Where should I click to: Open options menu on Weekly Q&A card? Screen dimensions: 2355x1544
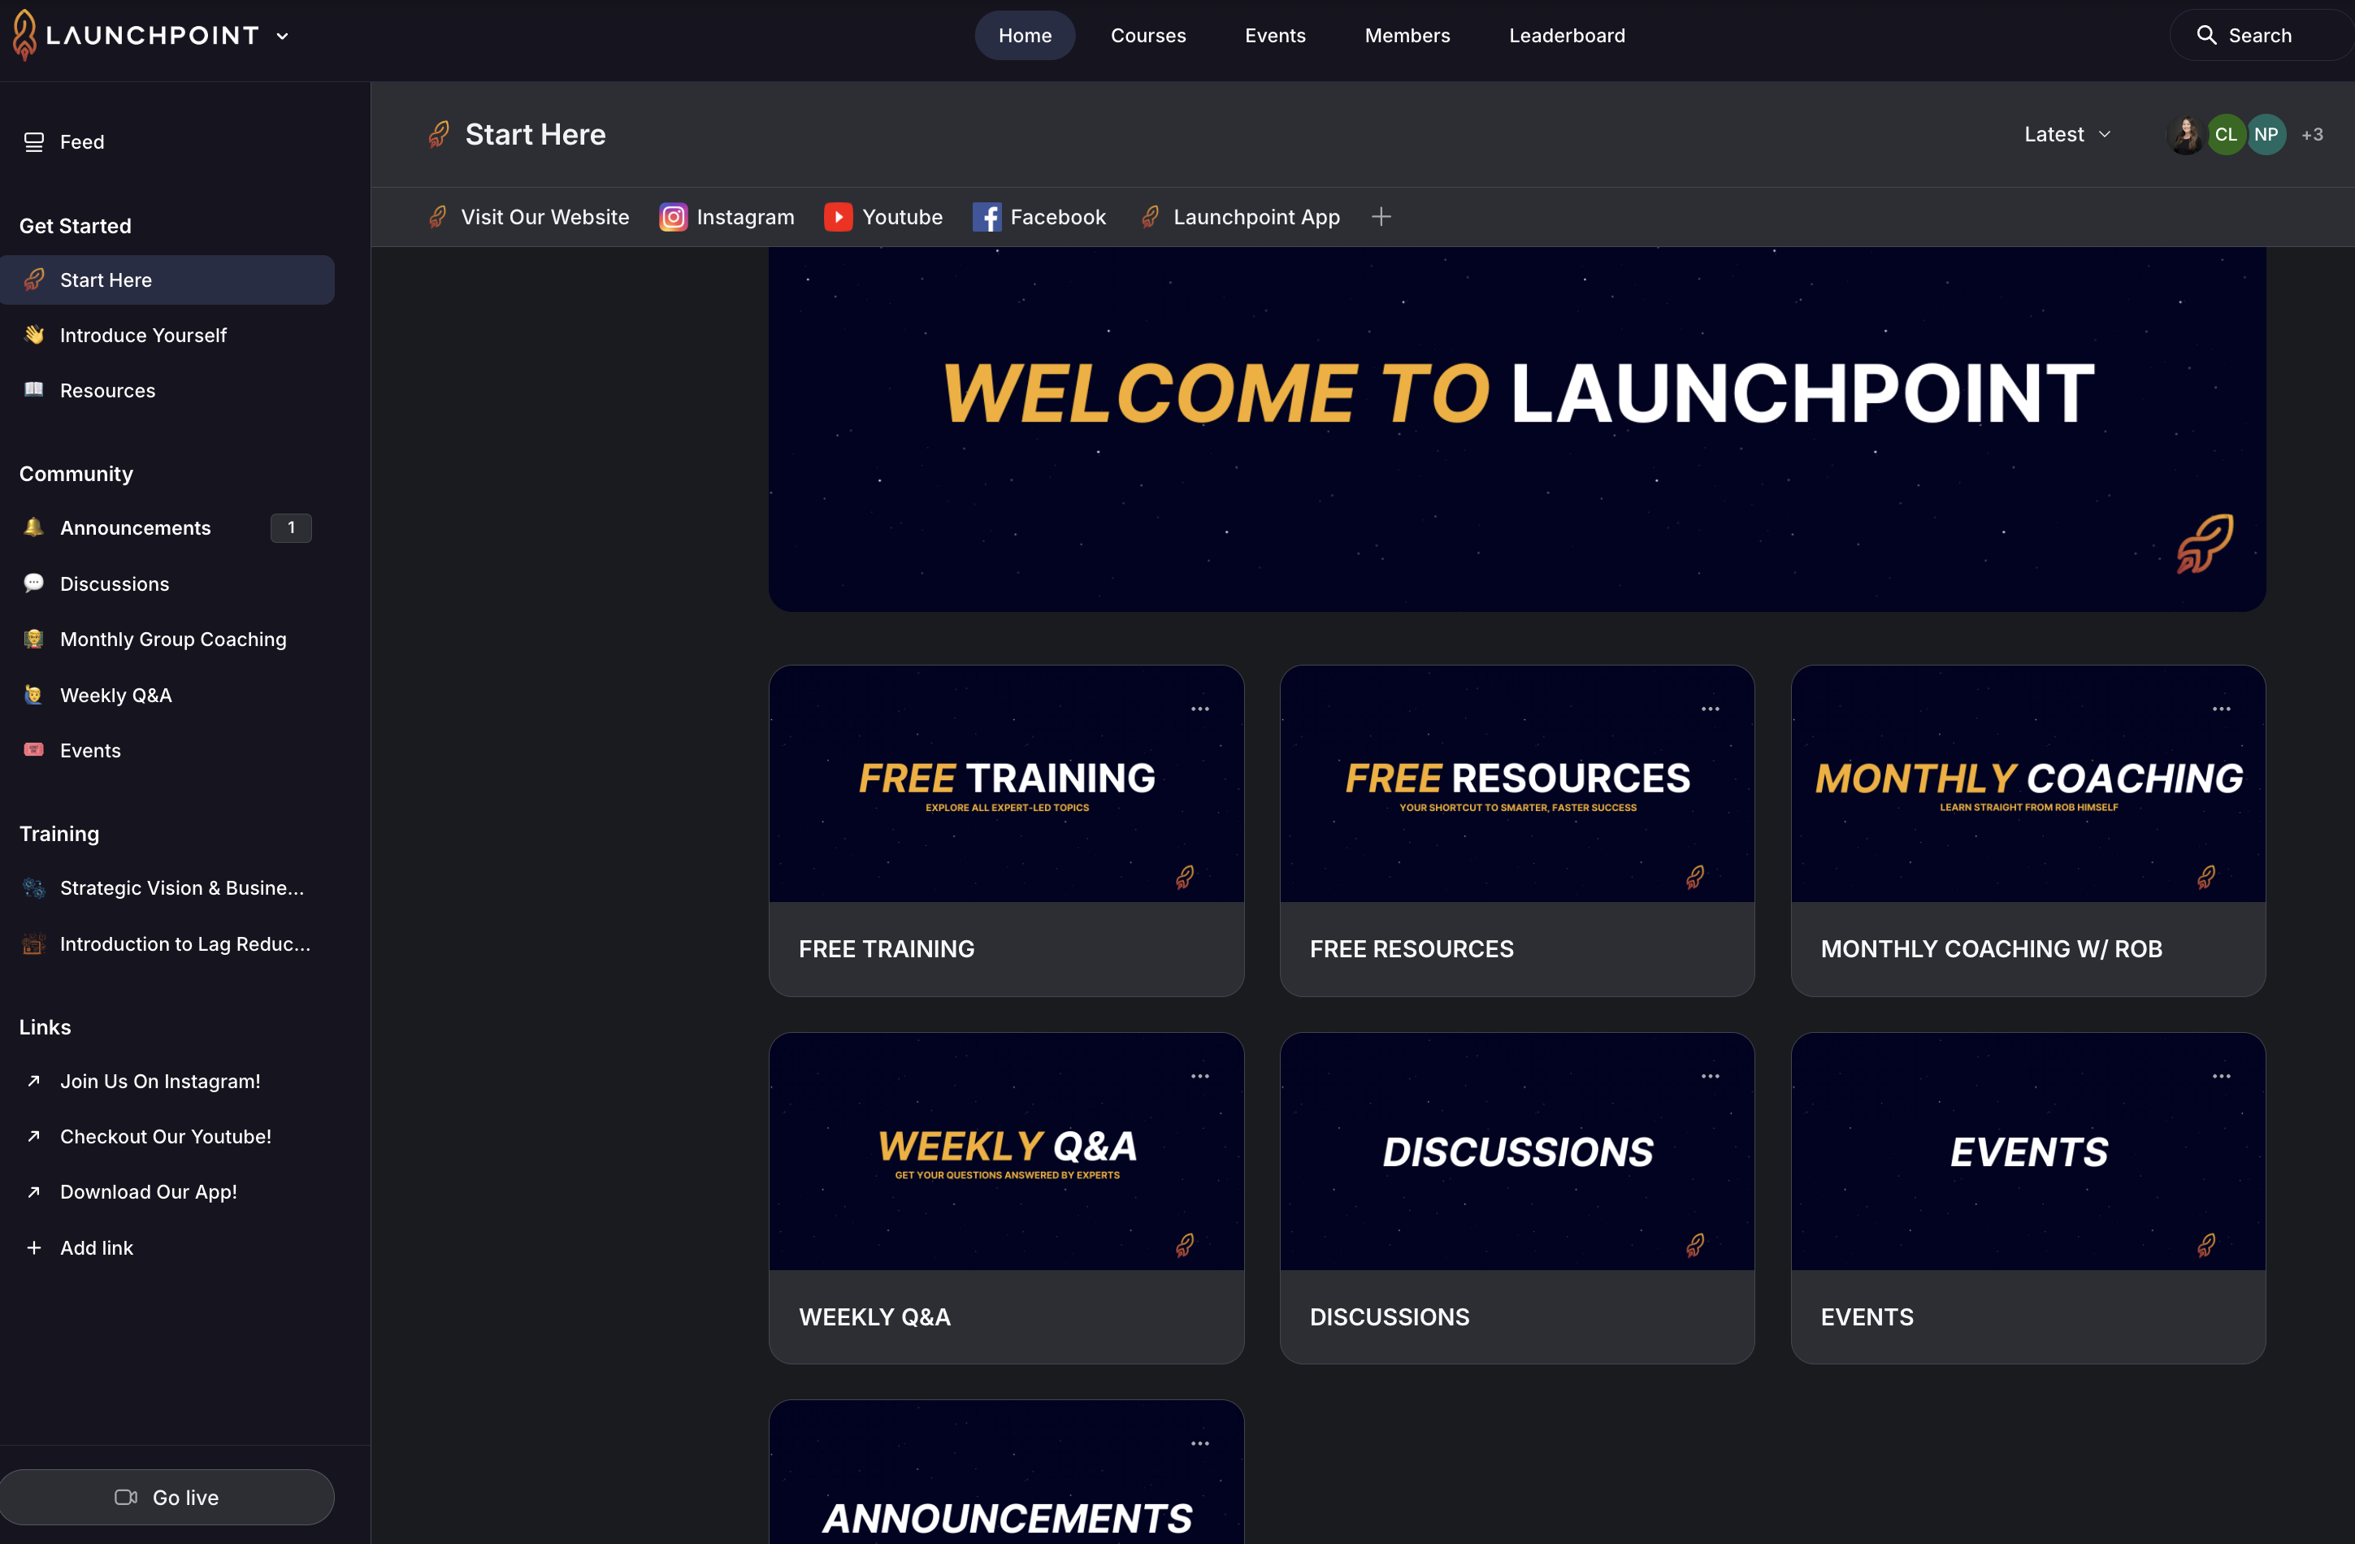(1200, 1076)
